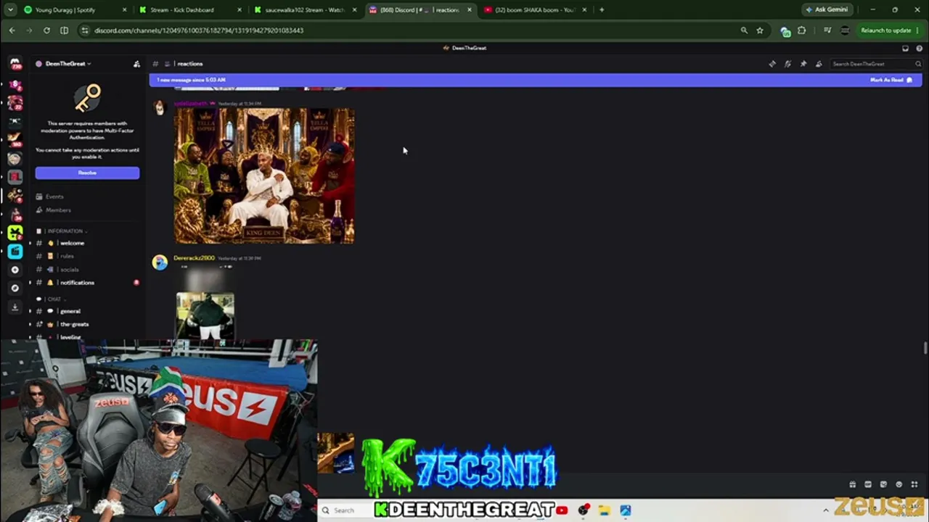Switch to Young Duragg Spotify tab
This screenshot has height=522, width=929.
click(75, 10)
